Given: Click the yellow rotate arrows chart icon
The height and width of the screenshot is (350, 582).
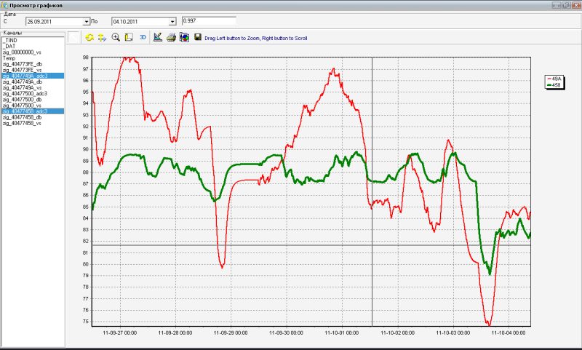Looking at the screenshot, I should 89,38.
